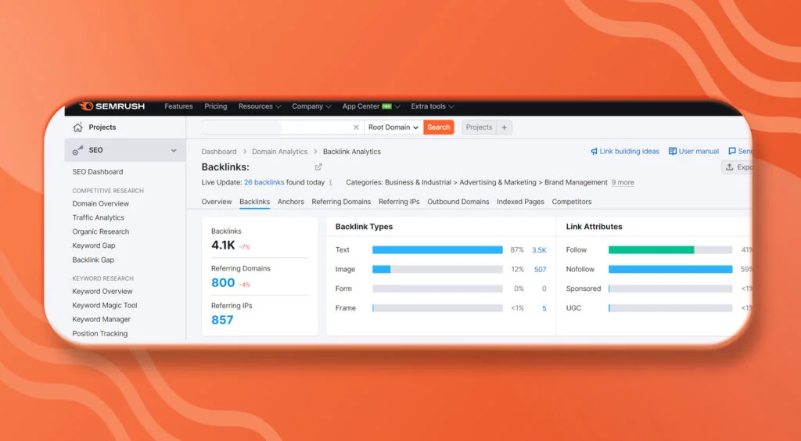Open Backlink Gap in the sidebar
This screenshot has height=441, width=801.
(93, 260)
